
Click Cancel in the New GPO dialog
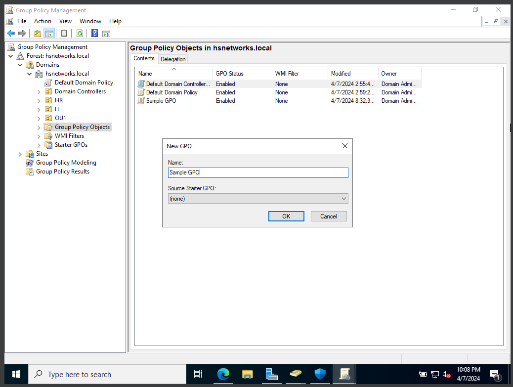(x=328, y=216)
